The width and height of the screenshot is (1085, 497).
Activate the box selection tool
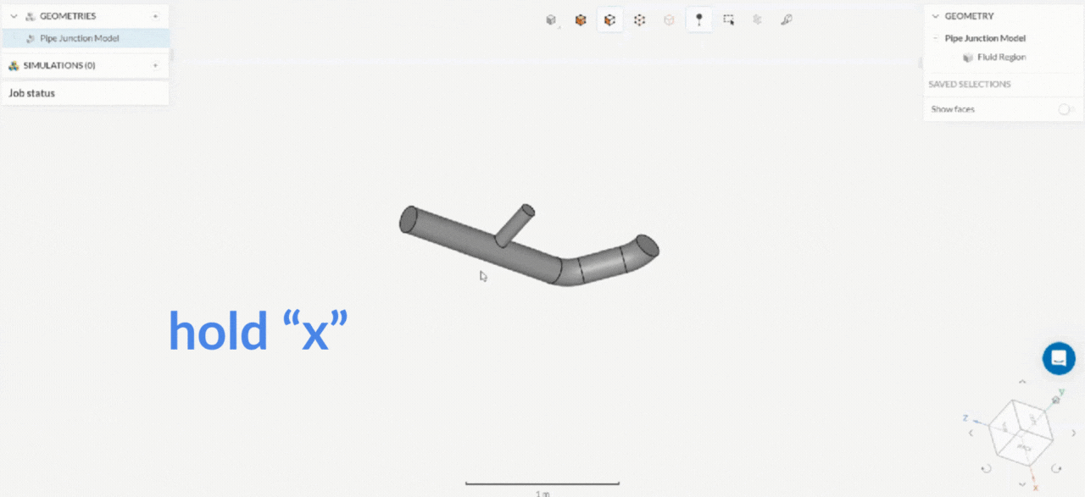[x=728, y=19]
